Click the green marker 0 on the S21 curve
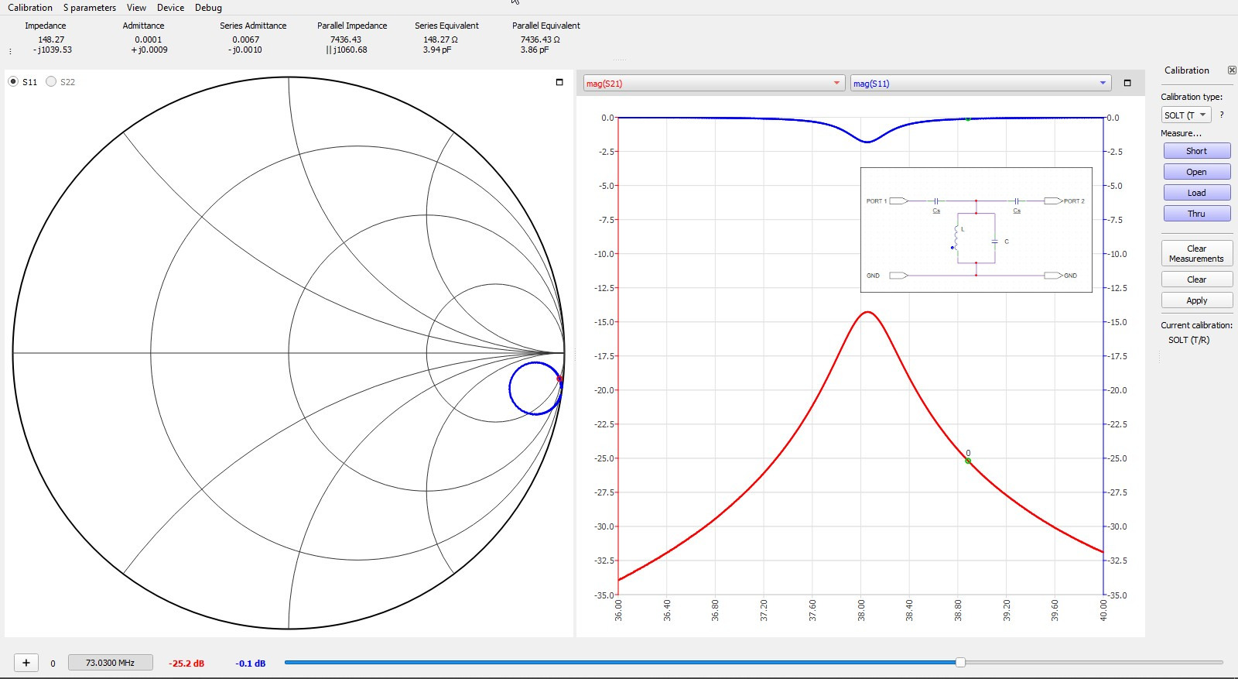Viewport: 1238px width, 679px height. (968, 461)
